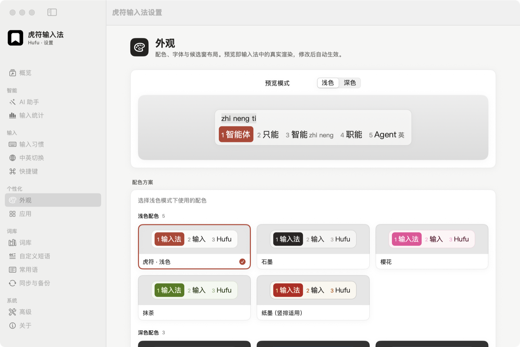
Task: Select the 纸墨 (竖排适用) scheme card
Action: tap(313, 298)
